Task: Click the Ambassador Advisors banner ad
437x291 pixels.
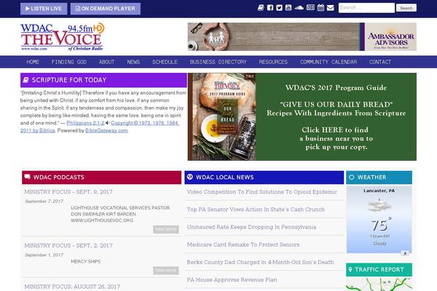Action: point(302,36)
